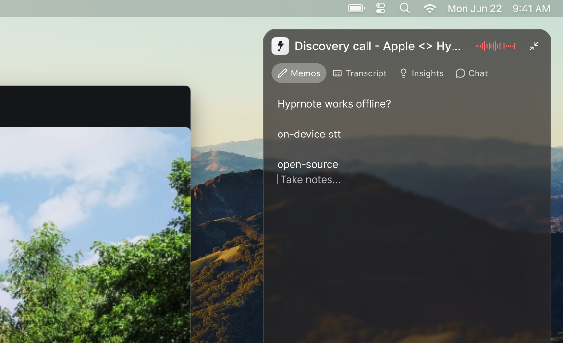Open Control Center in the menu bar
563x343 pixels.
click(x=380, y=8)
